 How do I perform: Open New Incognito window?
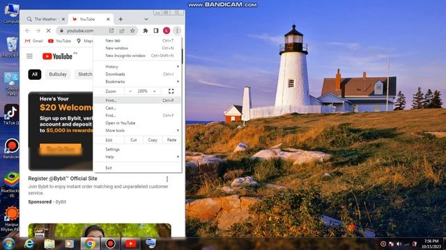click(137, 56)
